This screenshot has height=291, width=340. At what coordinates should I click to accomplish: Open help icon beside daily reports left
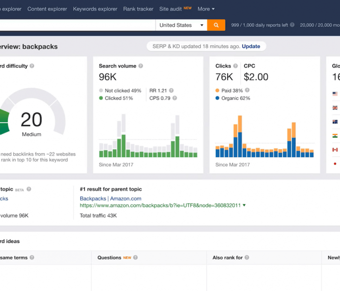pyautogui.click(x=292, y=25)
